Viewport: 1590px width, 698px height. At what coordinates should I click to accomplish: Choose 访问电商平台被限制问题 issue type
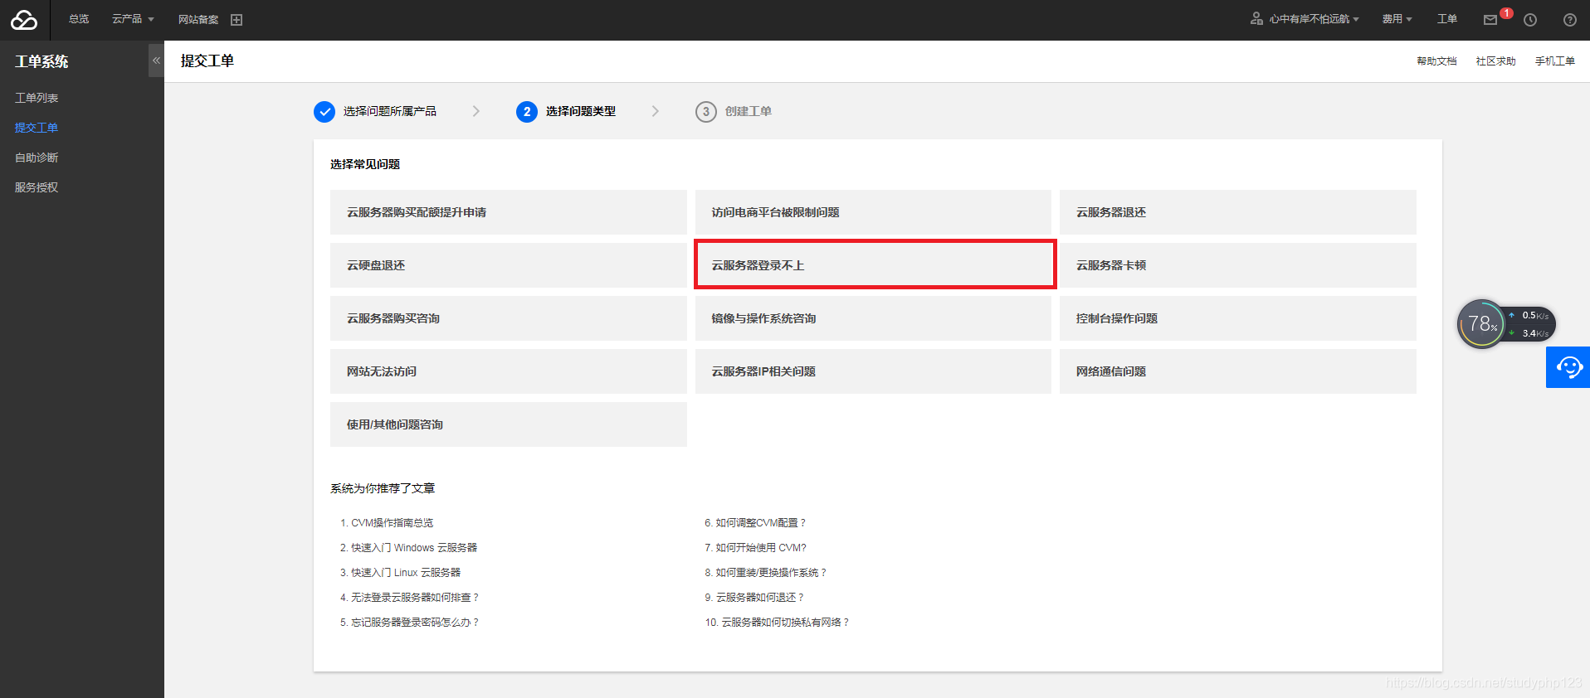[x=873, y=212]
